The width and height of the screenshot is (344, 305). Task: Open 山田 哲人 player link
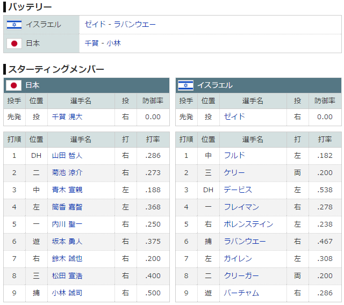click(x=67, y=156)
